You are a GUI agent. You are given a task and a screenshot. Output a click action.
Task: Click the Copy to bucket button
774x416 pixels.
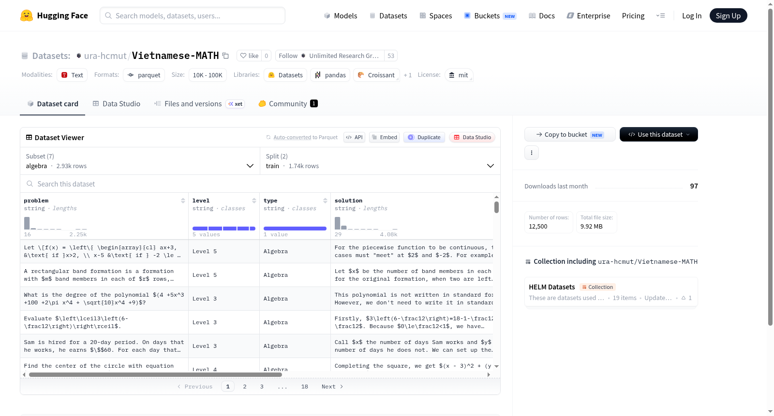click(x=570, y=134)
